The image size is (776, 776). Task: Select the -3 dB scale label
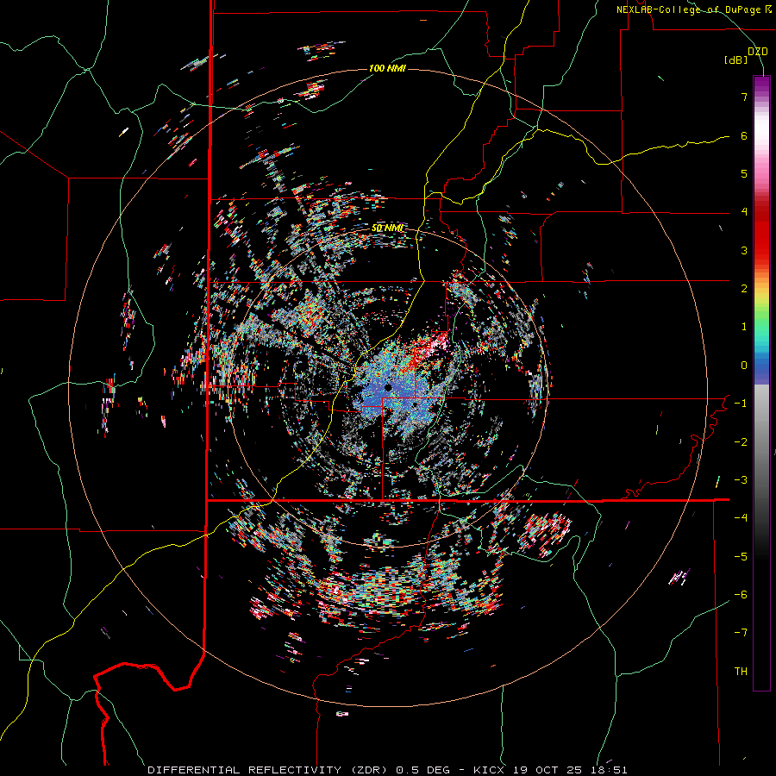click(741, 480)
